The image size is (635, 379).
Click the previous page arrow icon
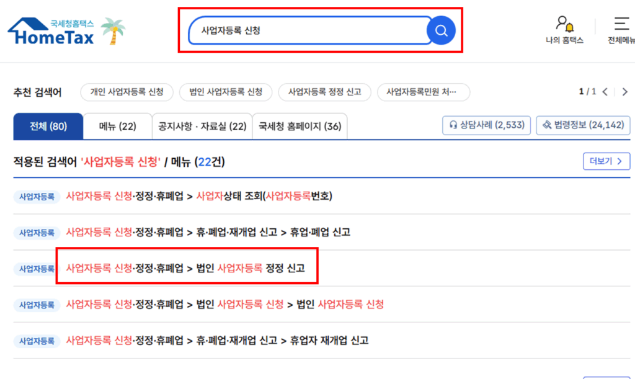point(606,91)
